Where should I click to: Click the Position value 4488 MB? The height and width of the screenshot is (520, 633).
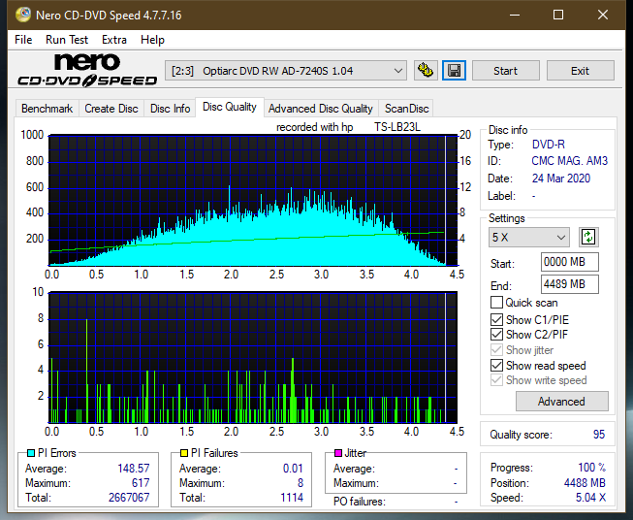[585, 483]
